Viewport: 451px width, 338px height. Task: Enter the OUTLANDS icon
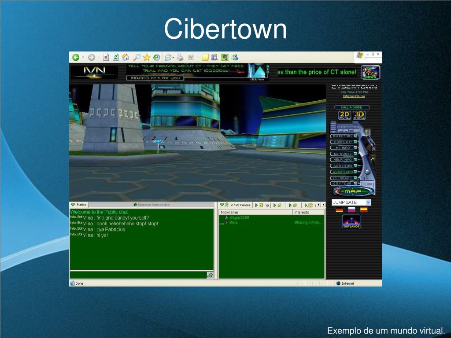tap(351, 222)
